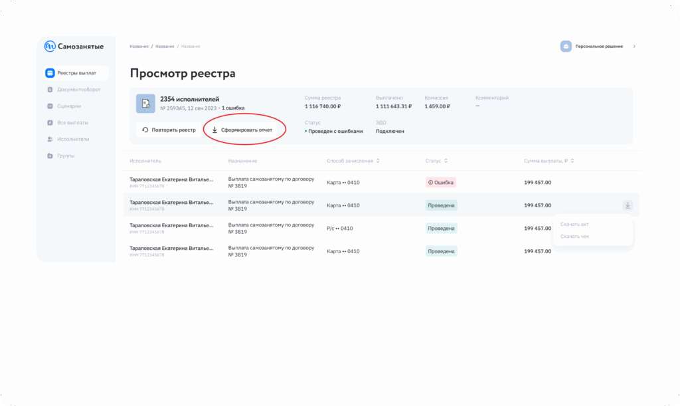Expand Персональное решение chevron arrow
The image size is (680, 406).
point(634,47)
